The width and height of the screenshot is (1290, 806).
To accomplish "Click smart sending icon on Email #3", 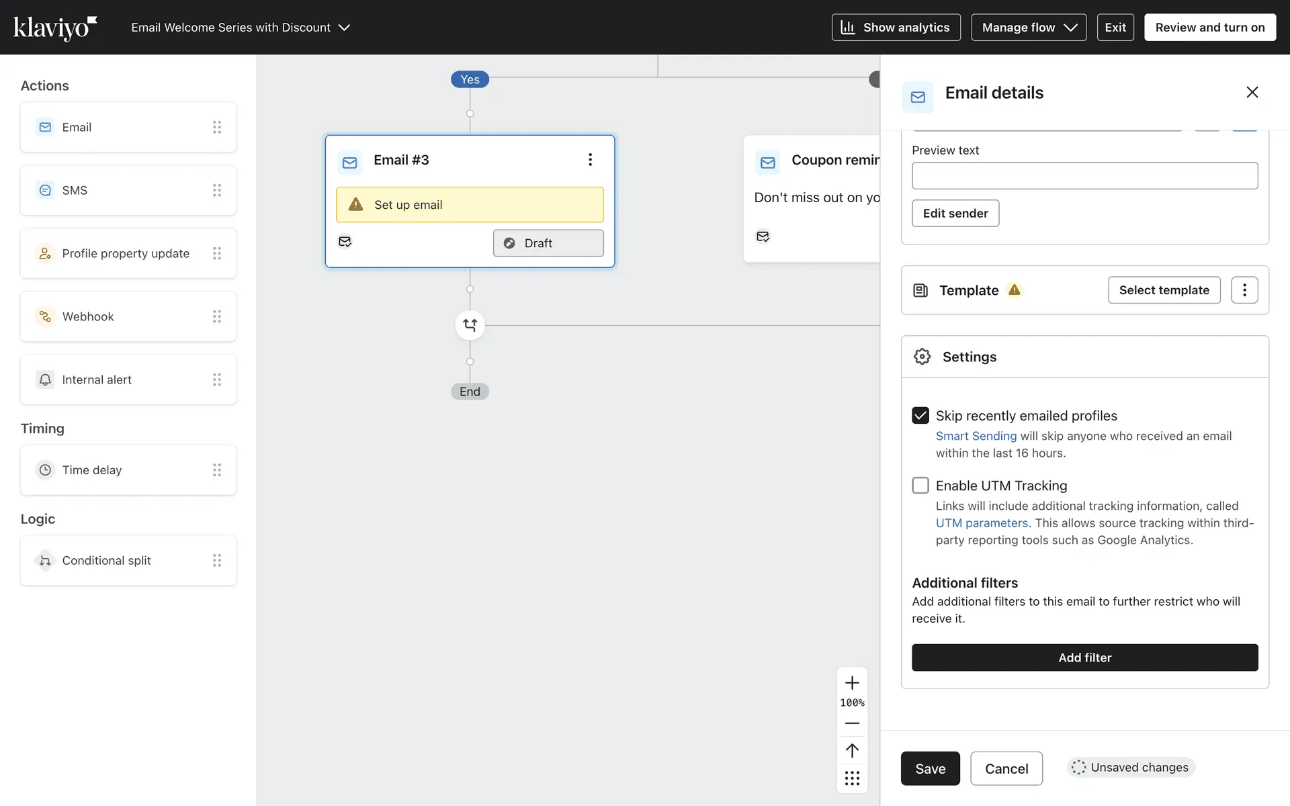I will tap(345, 242).
